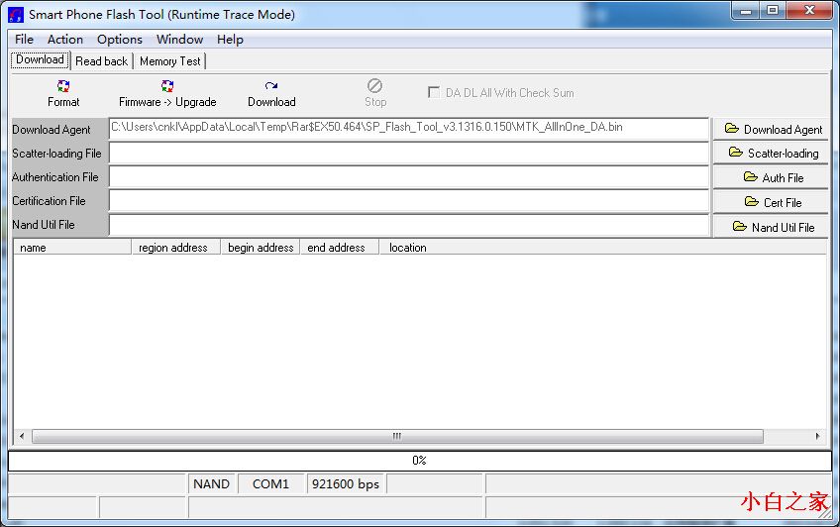
Task: Click the end address column header
Action: pos(340,248)
